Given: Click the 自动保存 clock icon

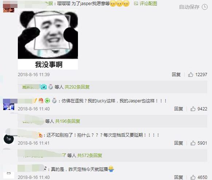Looking at the screenshot, I should [x=205, y=7].
